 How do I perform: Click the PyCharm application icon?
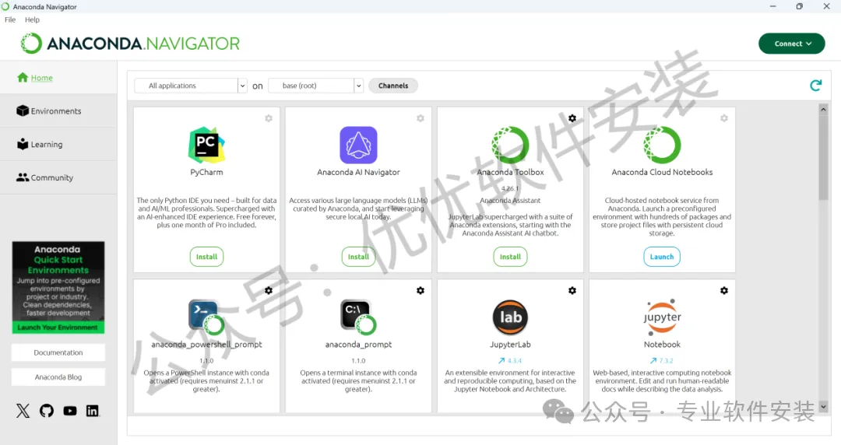206,145
